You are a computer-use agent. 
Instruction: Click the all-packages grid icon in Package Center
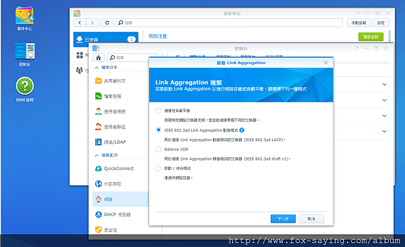click(x=80, y=55)
